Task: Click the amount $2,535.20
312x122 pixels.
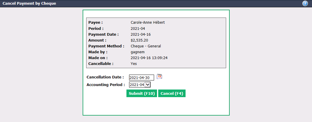Action: tap(139, 40)
